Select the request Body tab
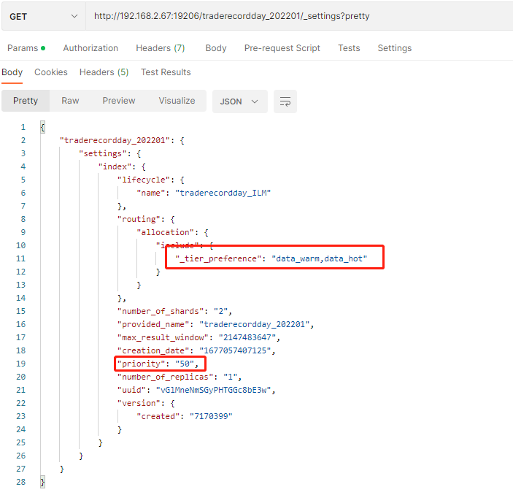Viewport: 513px width, 495px height. [x=216, y=48]
